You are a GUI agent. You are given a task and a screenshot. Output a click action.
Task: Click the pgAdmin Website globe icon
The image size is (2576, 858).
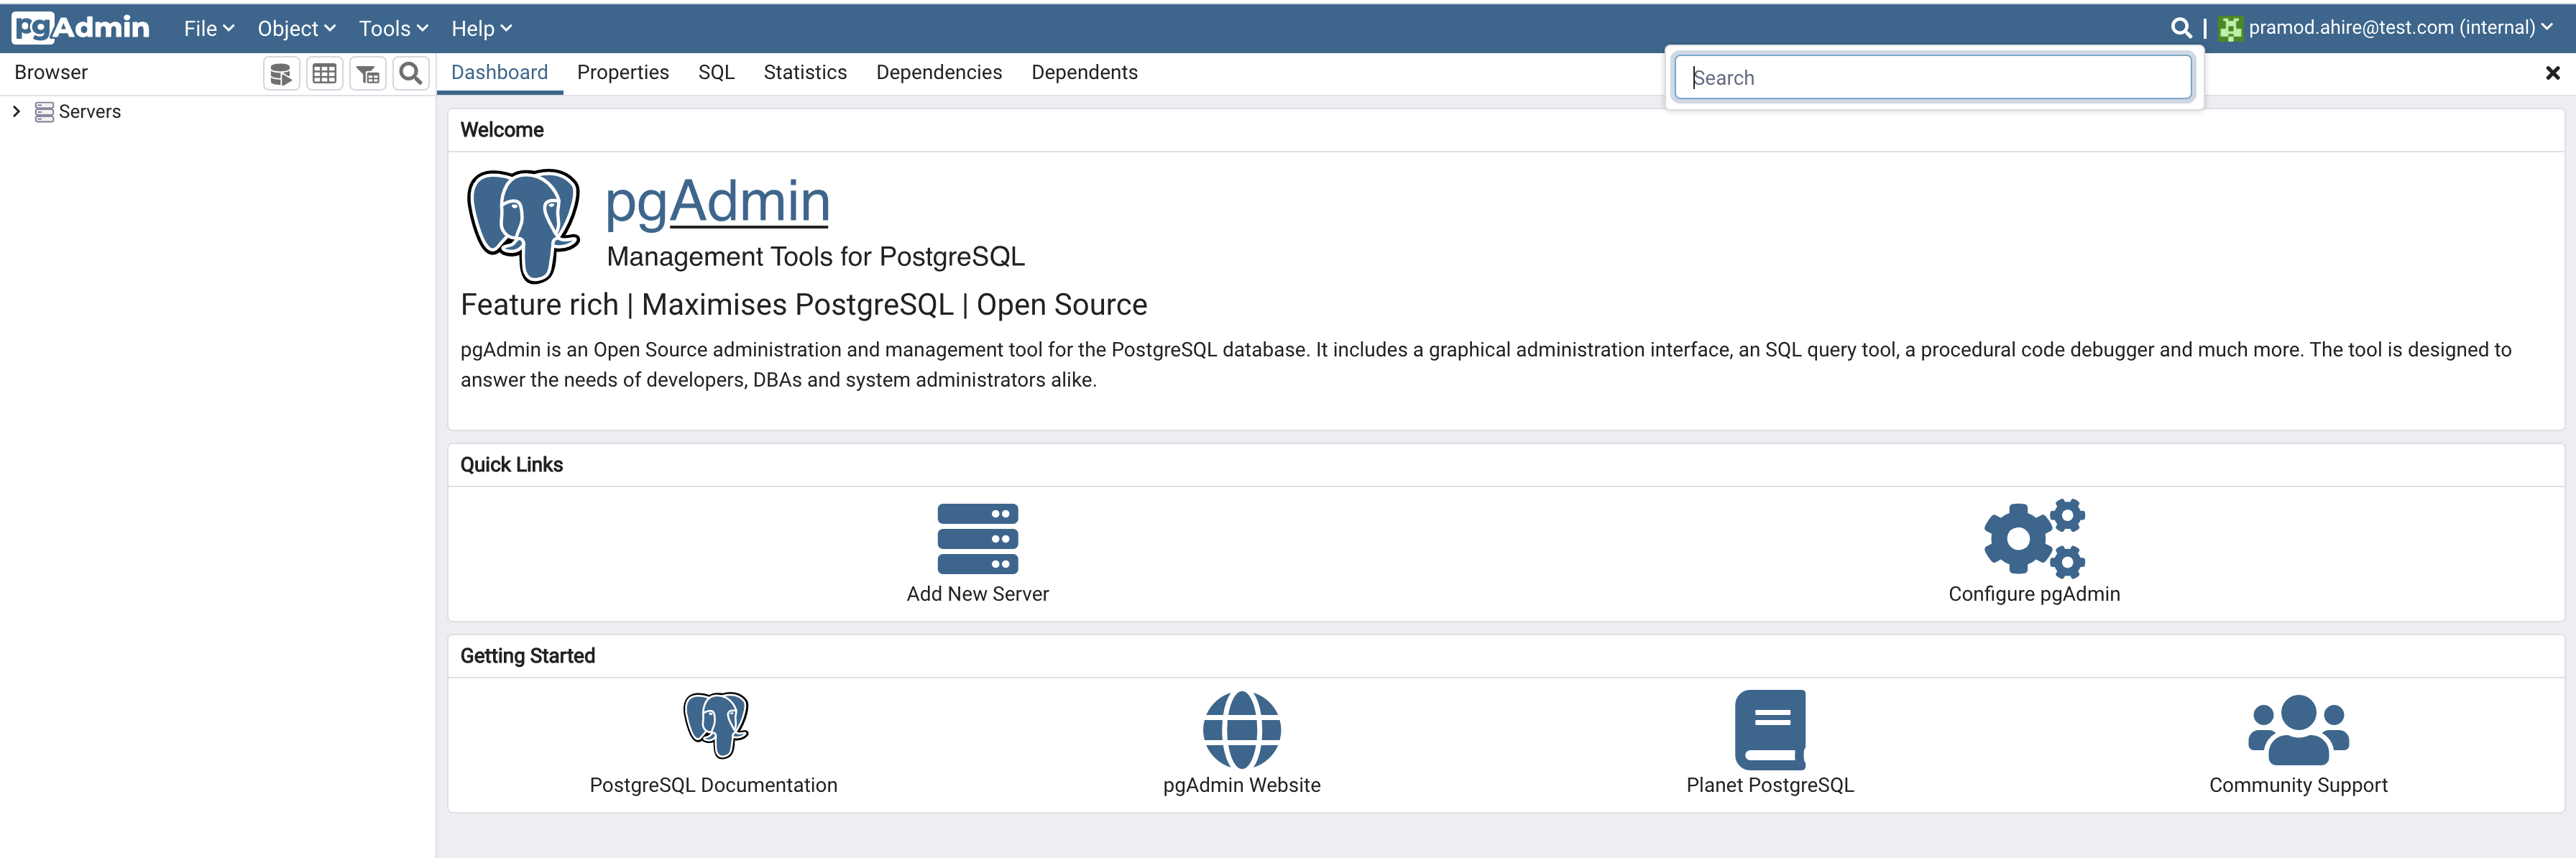(1241, 729)
